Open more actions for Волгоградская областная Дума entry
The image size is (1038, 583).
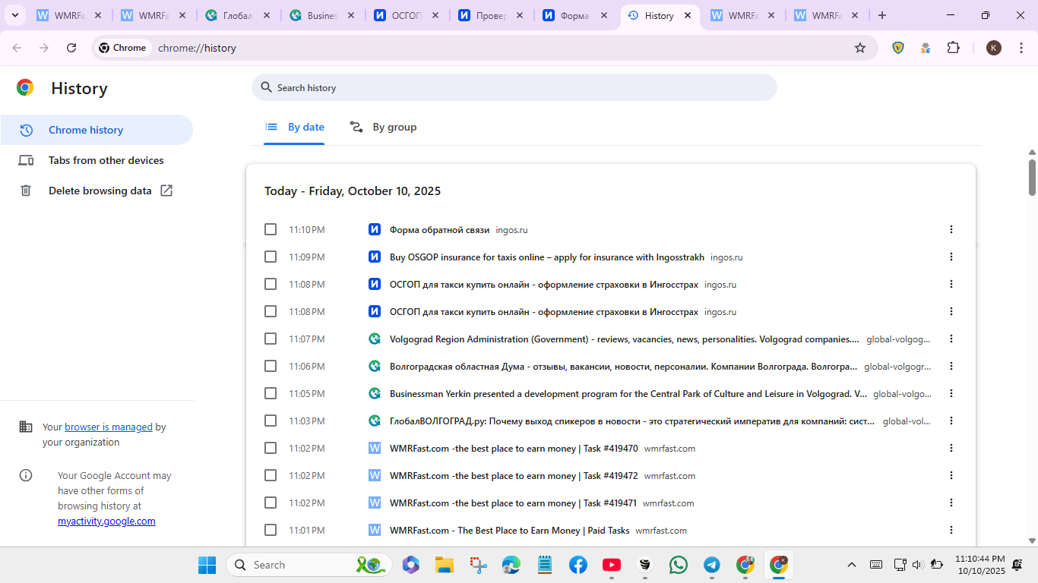[951, 366]
